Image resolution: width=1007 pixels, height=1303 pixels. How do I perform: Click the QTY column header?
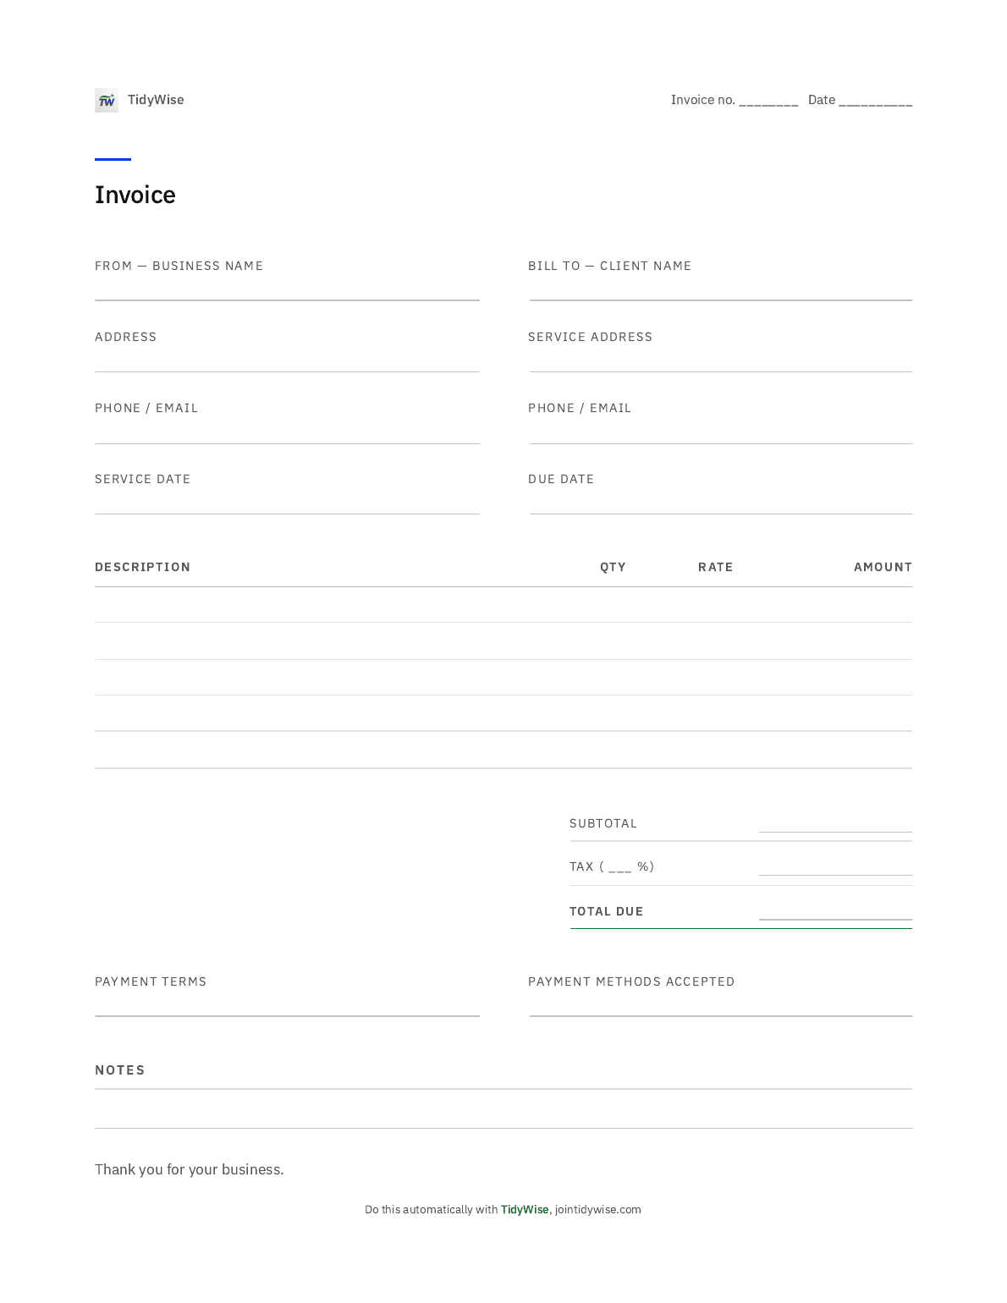click(613, 567)
